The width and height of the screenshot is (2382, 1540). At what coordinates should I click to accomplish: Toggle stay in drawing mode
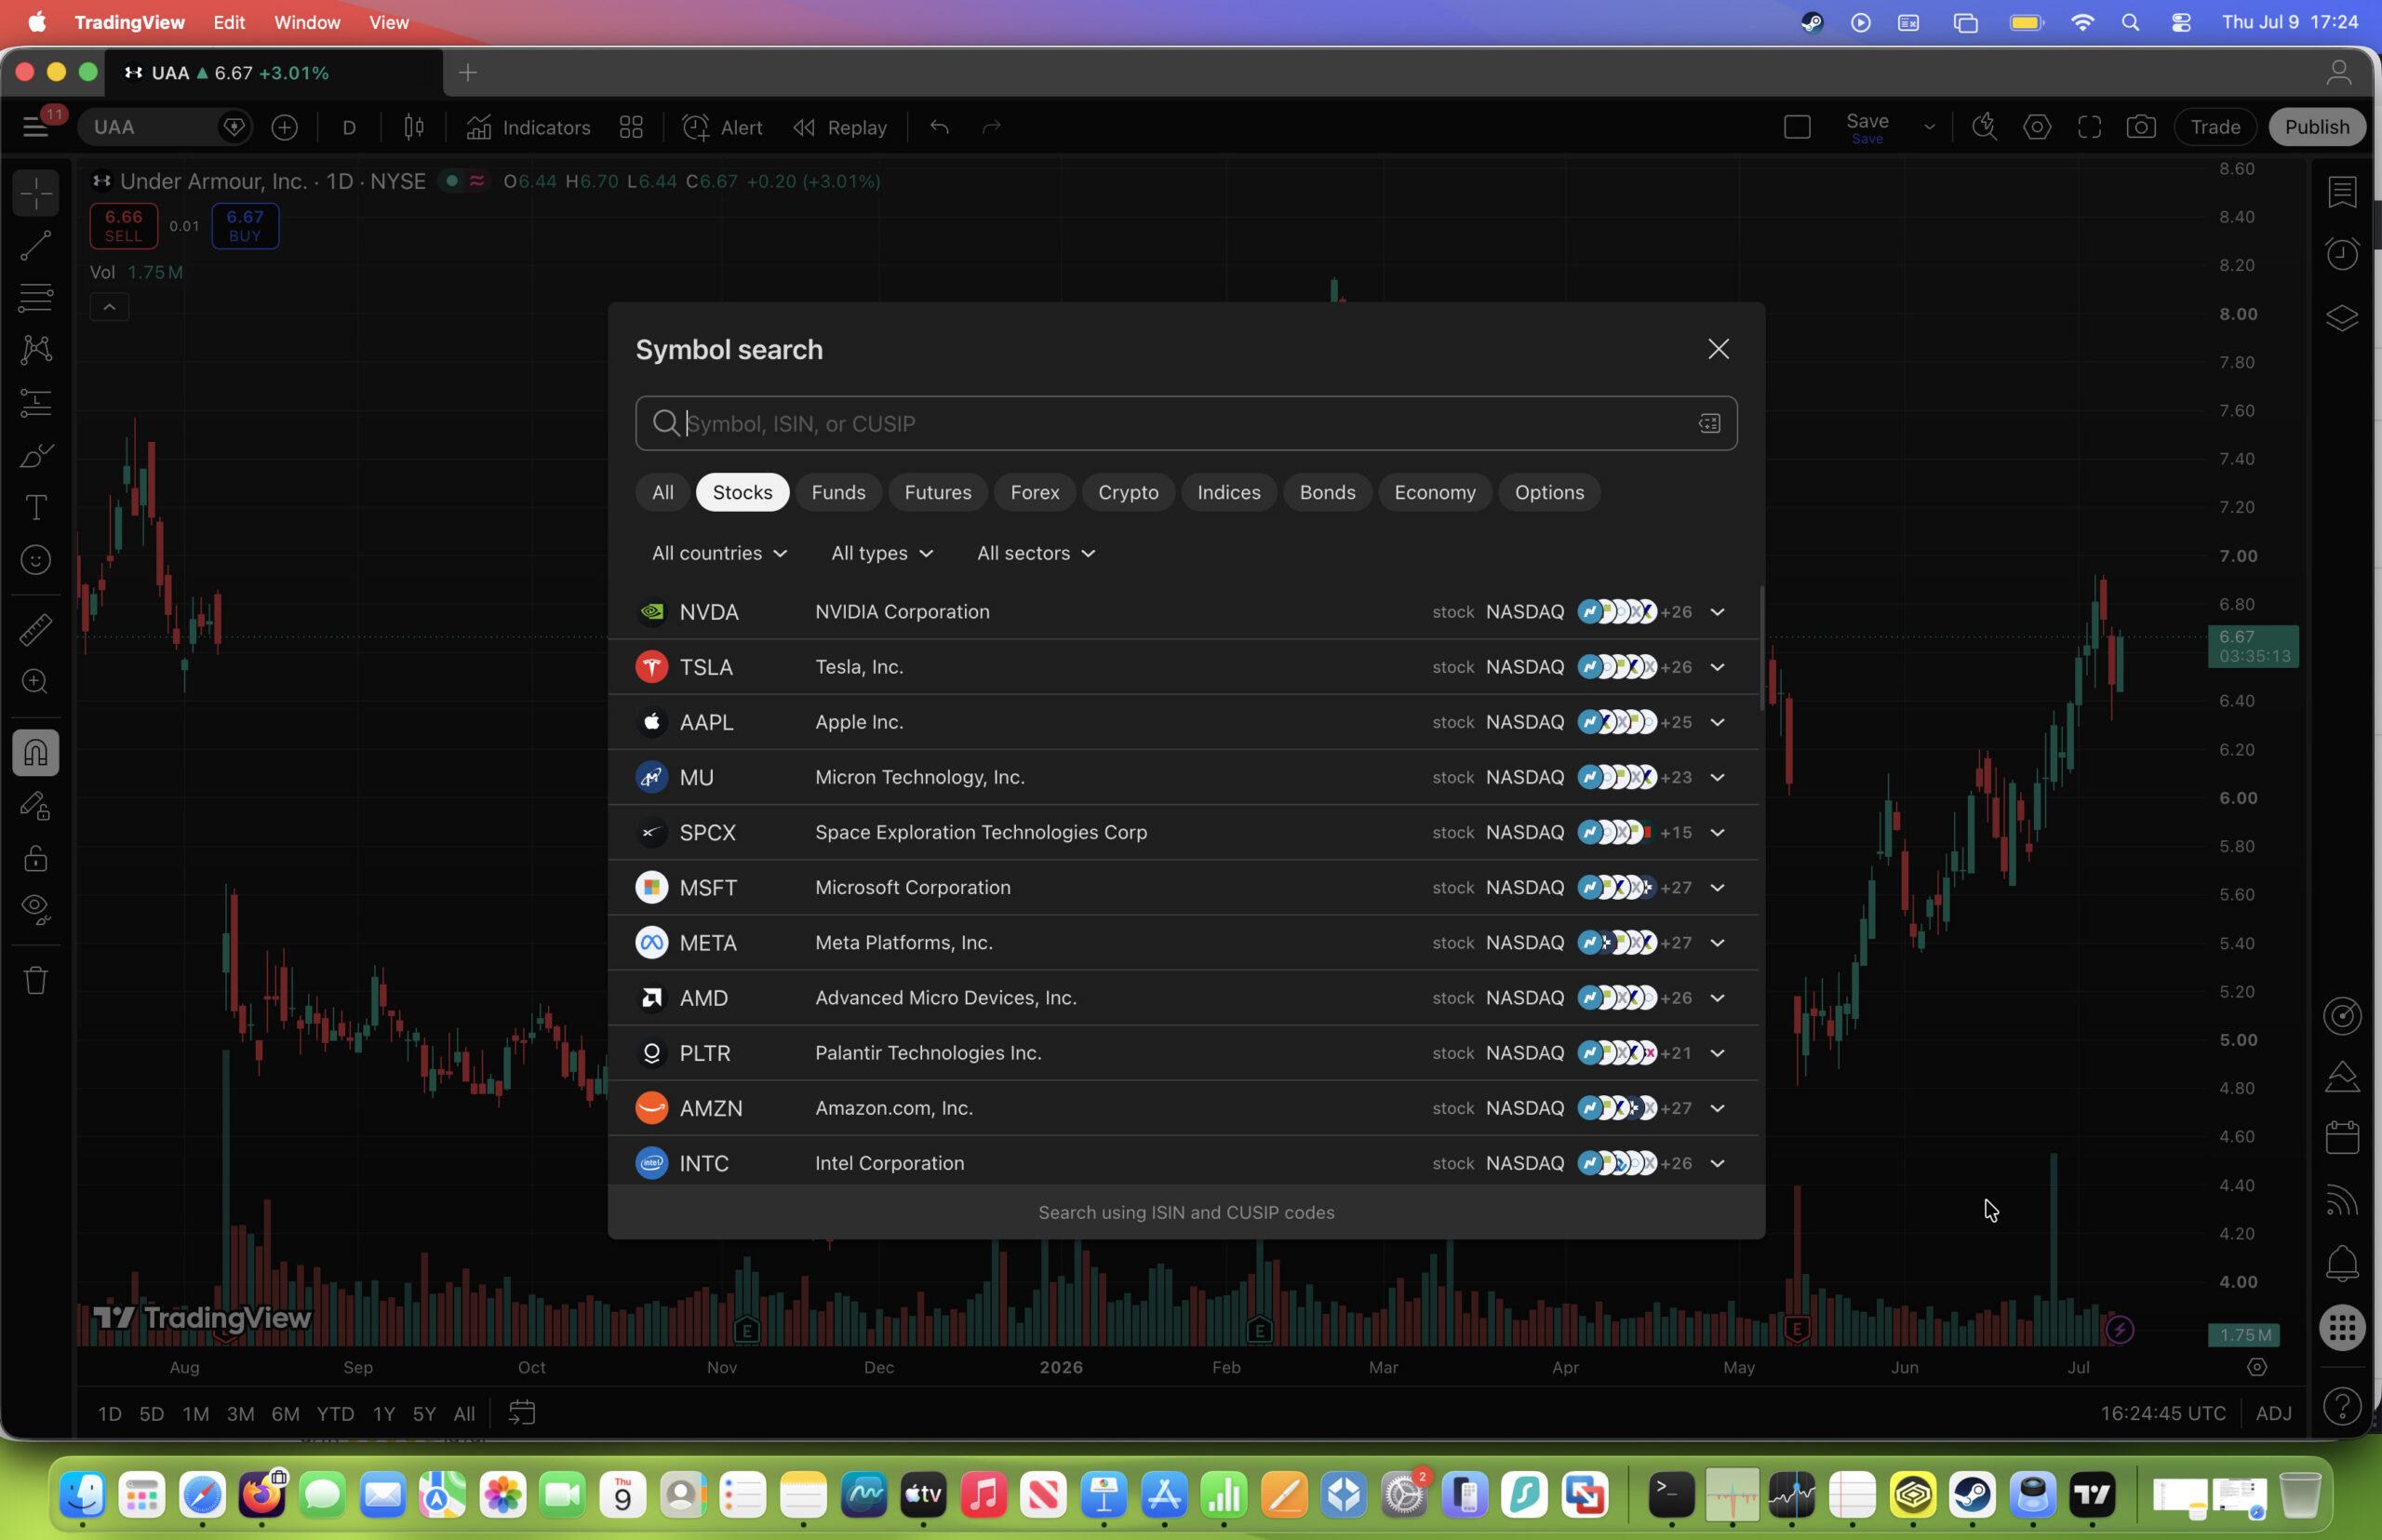36,805
